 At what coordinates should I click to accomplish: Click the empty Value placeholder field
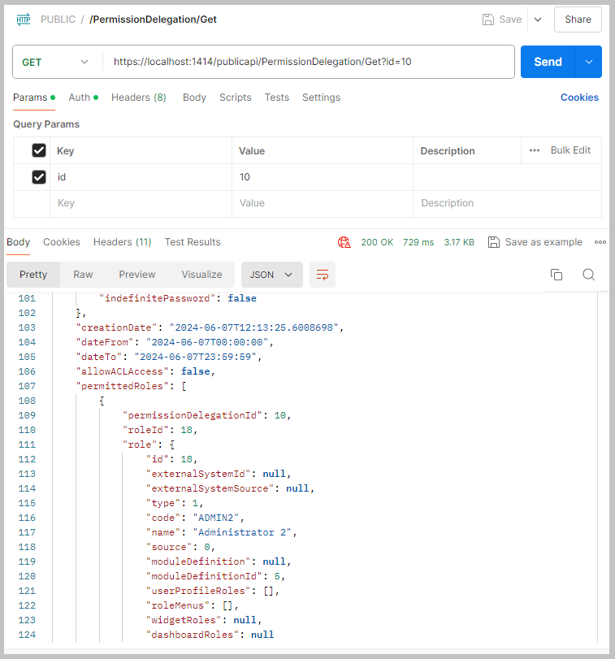click(x=323, y=203)
